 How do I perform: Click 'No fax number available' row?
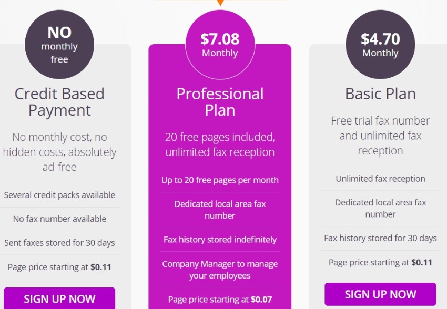tap(59, 219)
